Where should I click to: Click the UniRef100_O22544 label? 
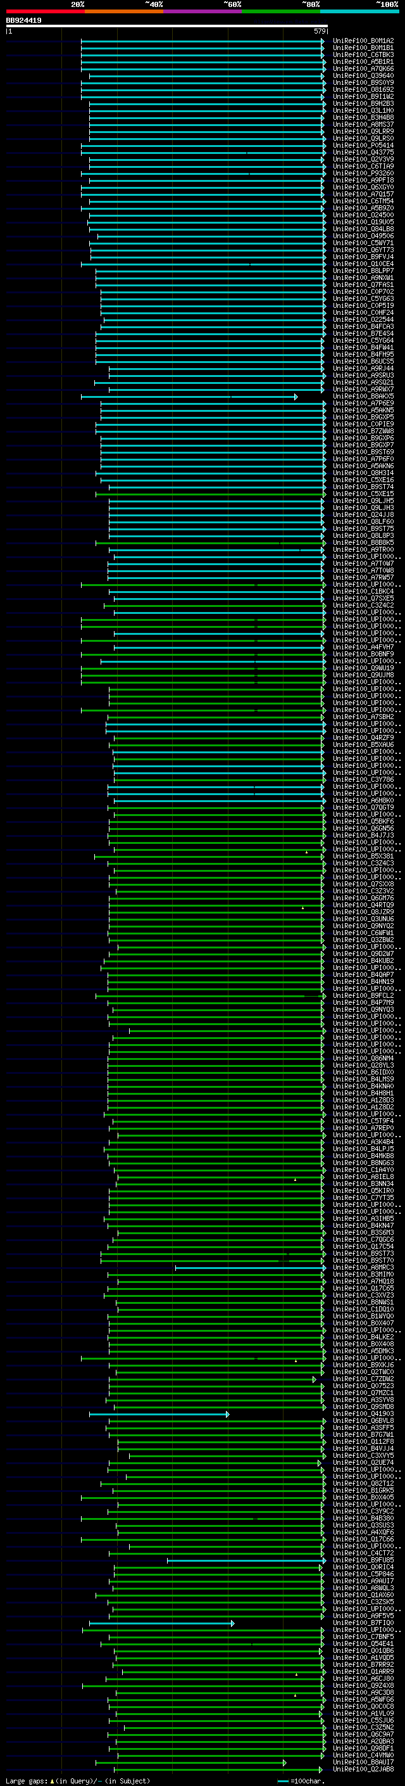(x=363, y=319)
